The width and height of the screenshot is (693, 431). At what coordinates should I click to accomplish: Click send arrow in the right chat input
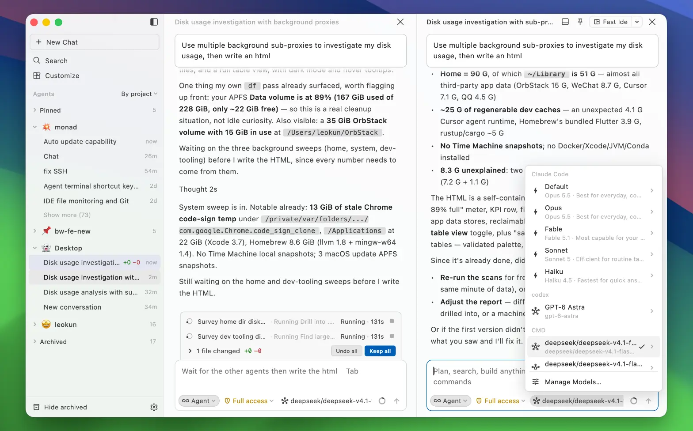[648, 401]
